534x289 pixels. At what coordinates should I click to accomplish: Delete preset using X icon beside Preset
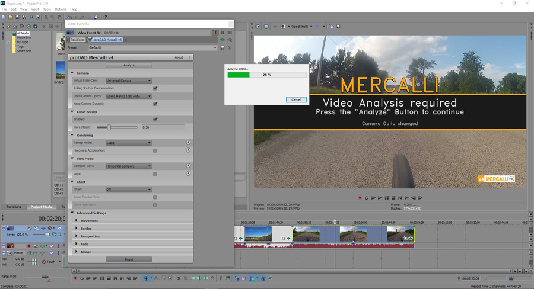pyautogui.click(x=230, y=48)
